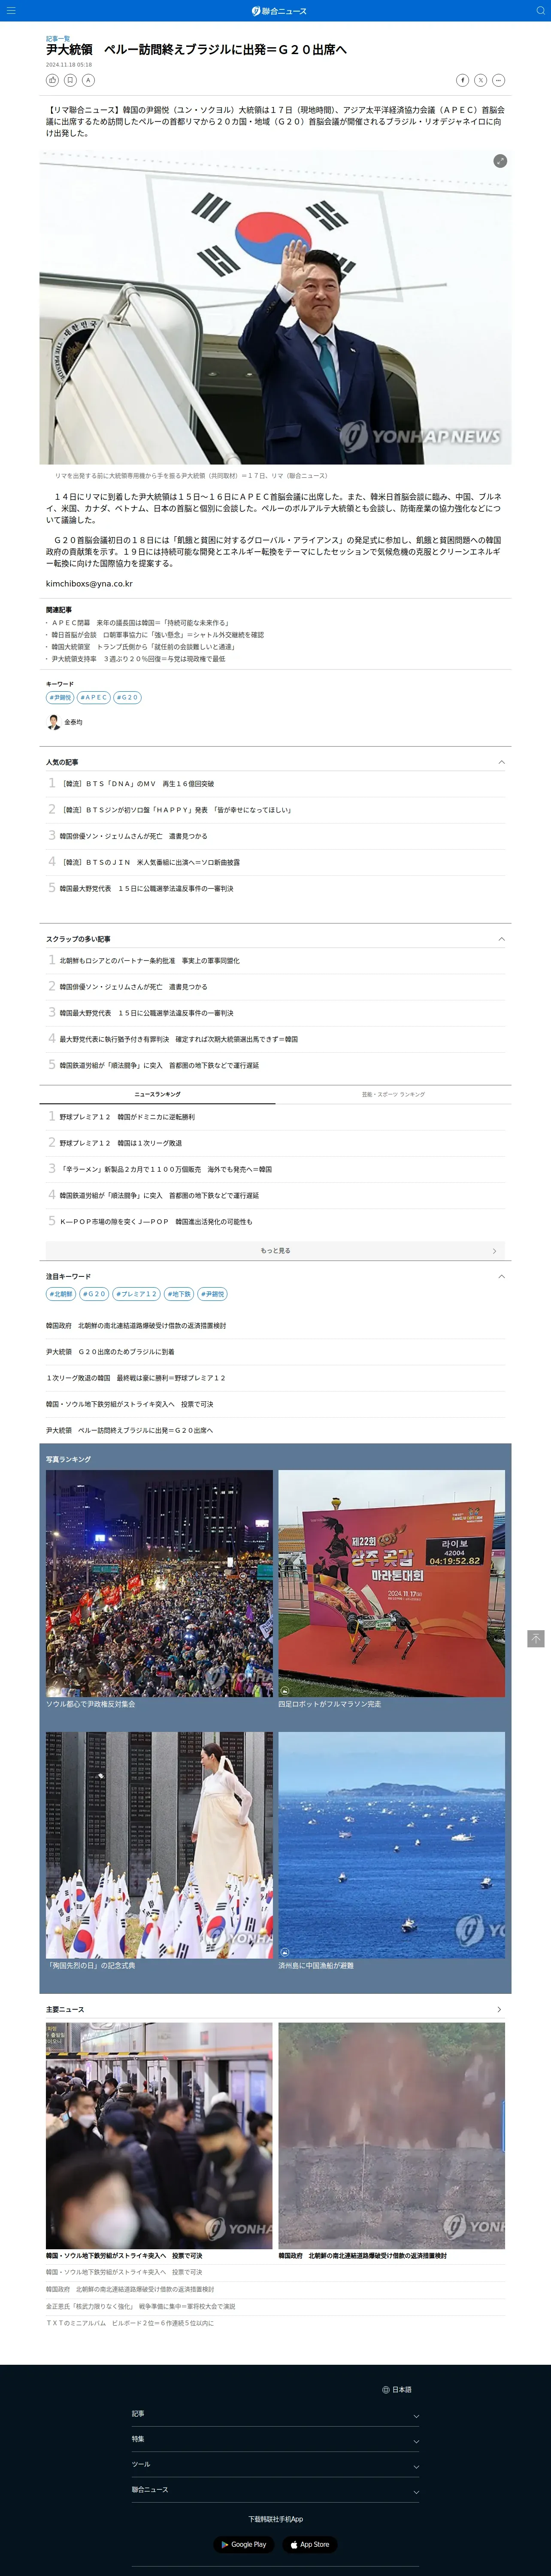Expand footer 特集 menu

[275, 2439]
